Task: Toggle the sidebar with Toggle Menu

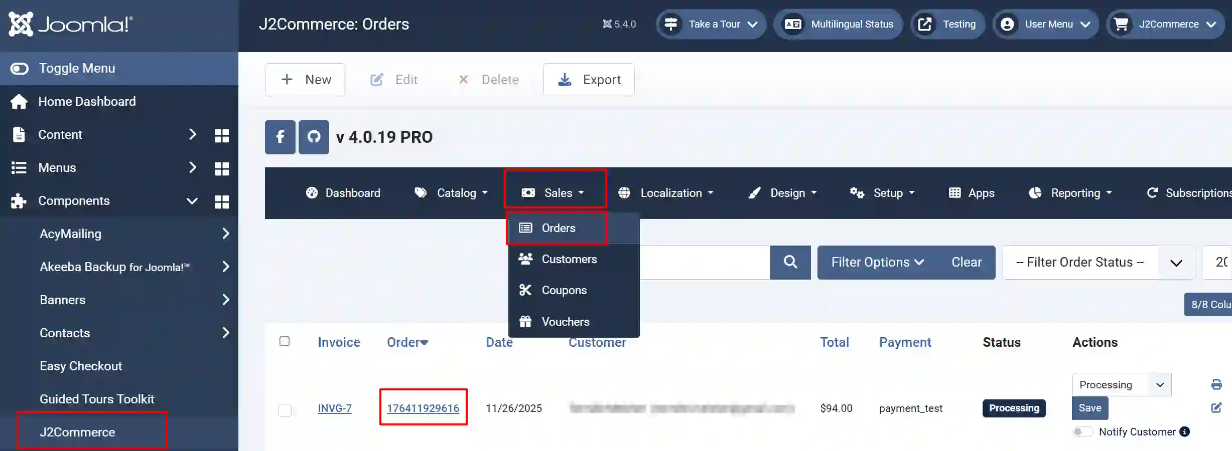Action: pyautogui.click(x=119, y=68)
